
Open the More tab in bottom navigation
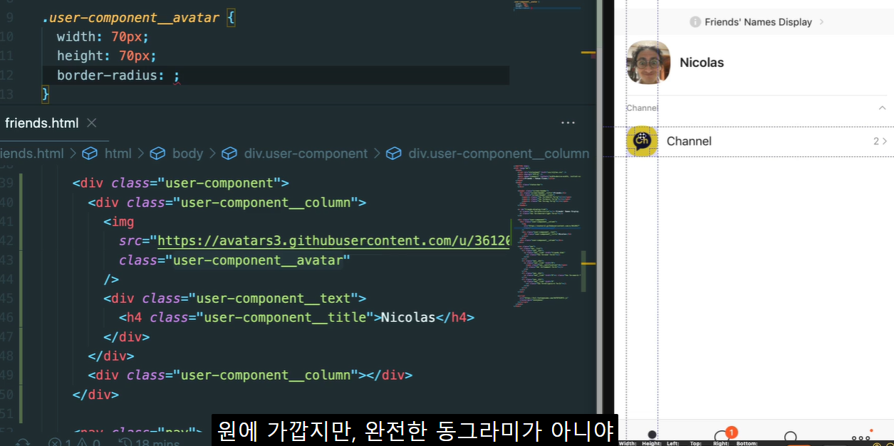coord(861,436)
